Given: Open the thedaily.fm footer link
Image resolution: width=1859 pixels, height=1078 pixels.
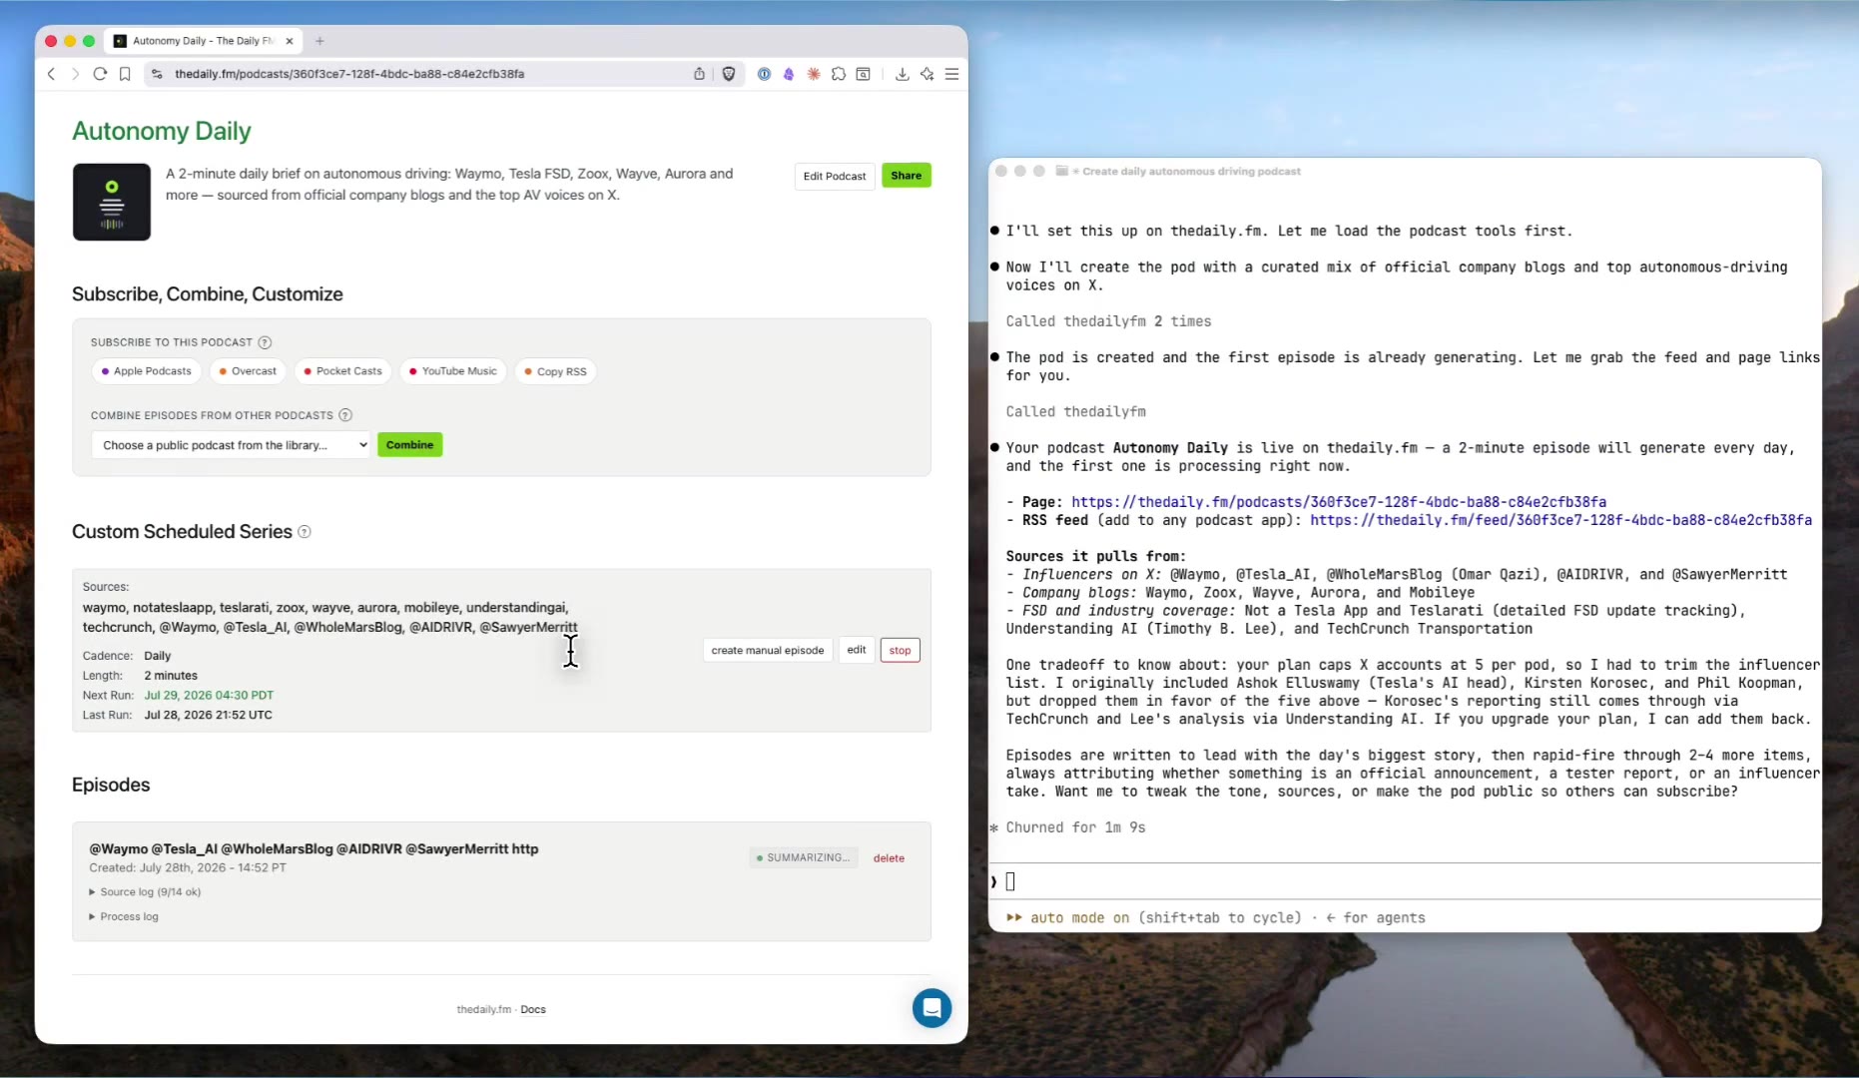Looking at the screenshot, I should point(483,1010).
